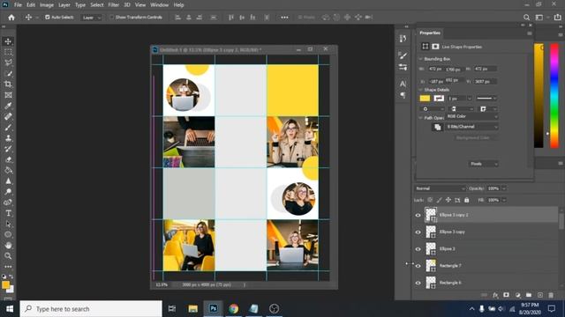This screenshot has width=565, height=317.
Task: Open the Photoshop search icon
Action: [526, 18]
